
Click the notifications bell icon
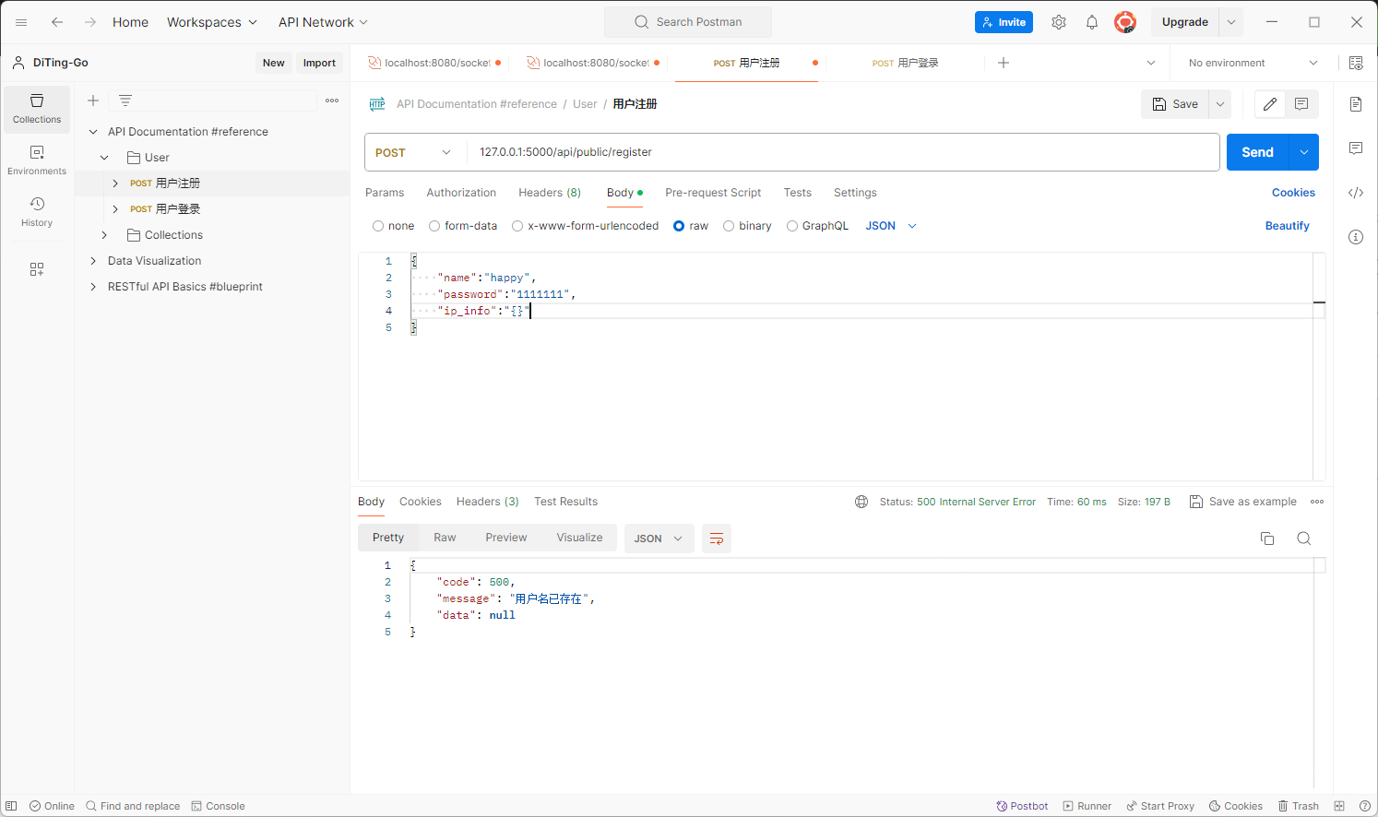point(1092,22)
